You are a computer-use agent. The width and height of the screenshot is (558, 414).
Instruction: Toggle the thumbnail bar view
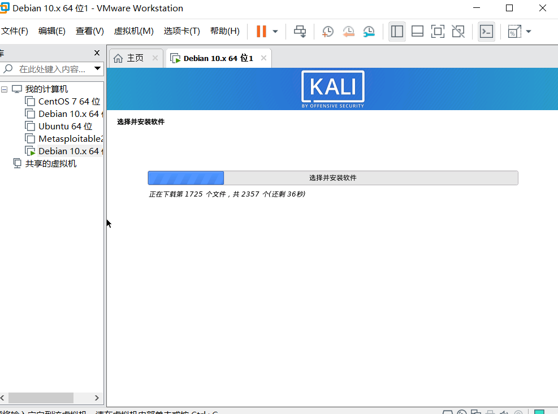[x=417, y=31]
